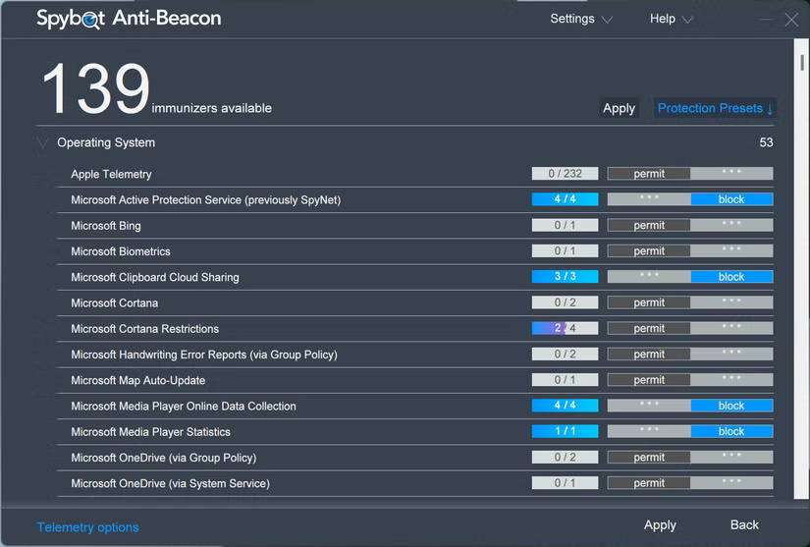Viewport: 810px width, 547px height.
Task: Close the Anti-Beacon window
Action: click(x=791, y=20)
